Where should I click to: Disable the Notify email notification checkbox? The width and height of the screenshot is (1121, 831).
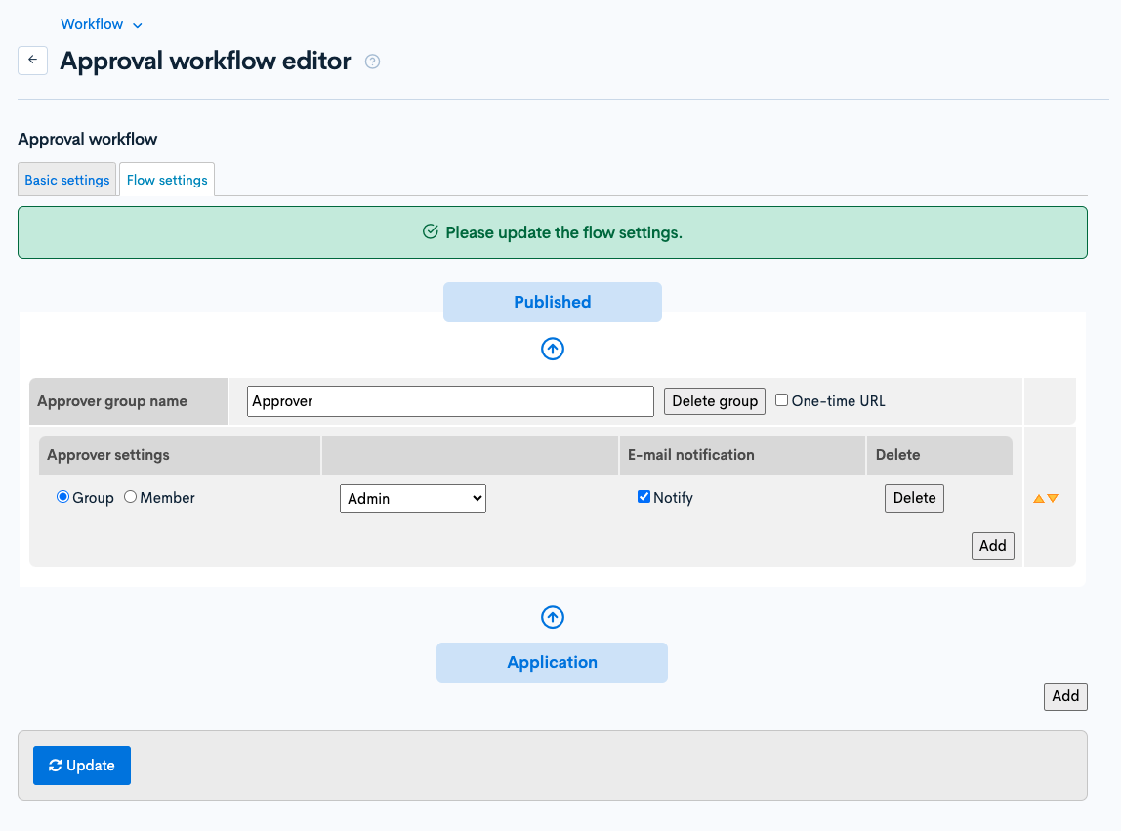click(644, 496)
